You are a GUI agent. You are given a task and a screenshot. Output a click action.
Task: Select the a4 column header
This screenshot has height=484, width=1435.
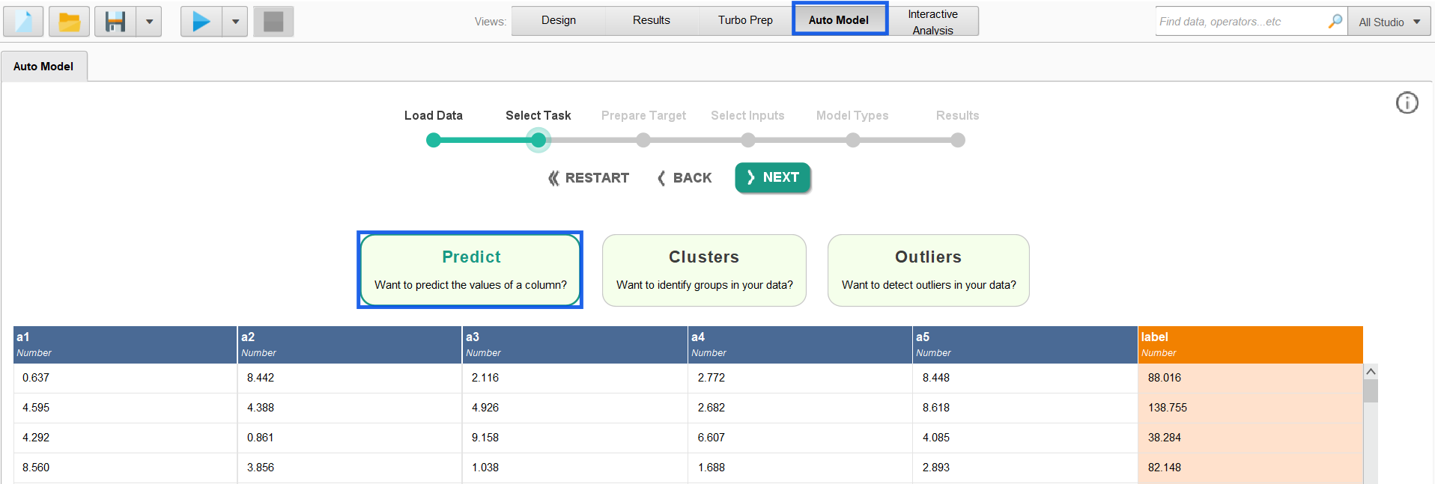point(800,345)
